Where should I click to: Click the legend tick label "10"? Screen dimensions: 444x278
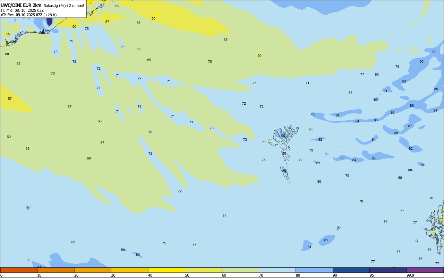point(39,275)
